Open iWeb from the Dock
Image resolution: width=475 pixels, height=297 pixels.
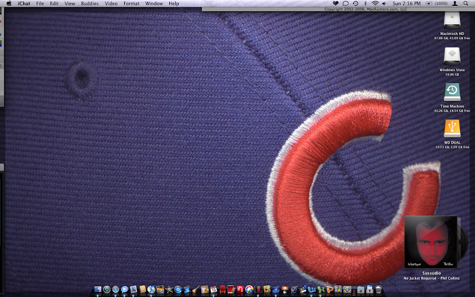click(x=205, y=289)
